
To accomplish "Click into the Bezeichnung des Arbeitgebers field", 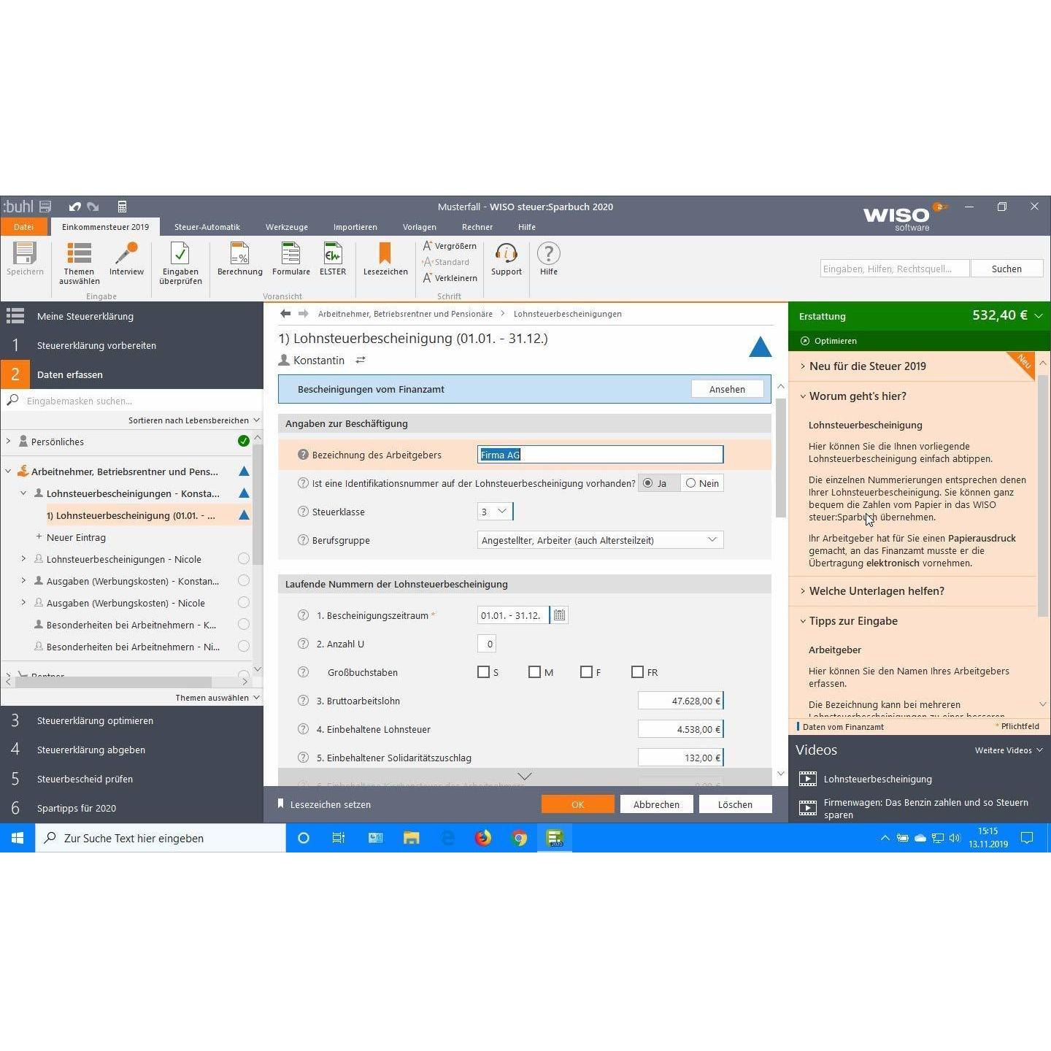I will [x=600, y=455].
